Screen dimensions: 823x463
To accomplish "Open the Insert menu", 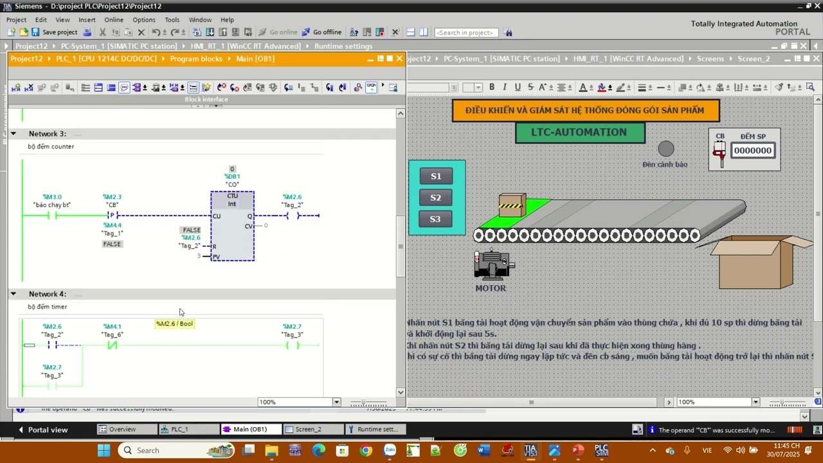I will tap(87, 20).
